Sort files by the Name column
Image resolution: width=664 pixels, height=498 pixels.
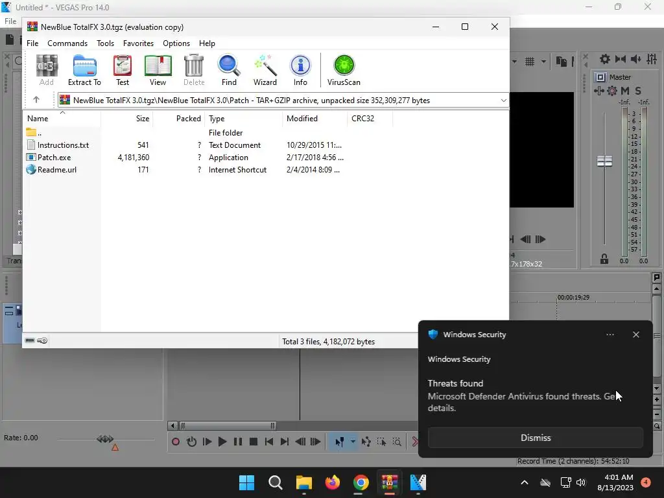tap(62, 118)
